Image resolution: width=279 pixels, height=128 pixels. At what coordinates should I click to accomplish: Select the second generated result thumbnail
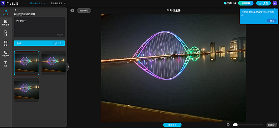(x=54, y=63)
